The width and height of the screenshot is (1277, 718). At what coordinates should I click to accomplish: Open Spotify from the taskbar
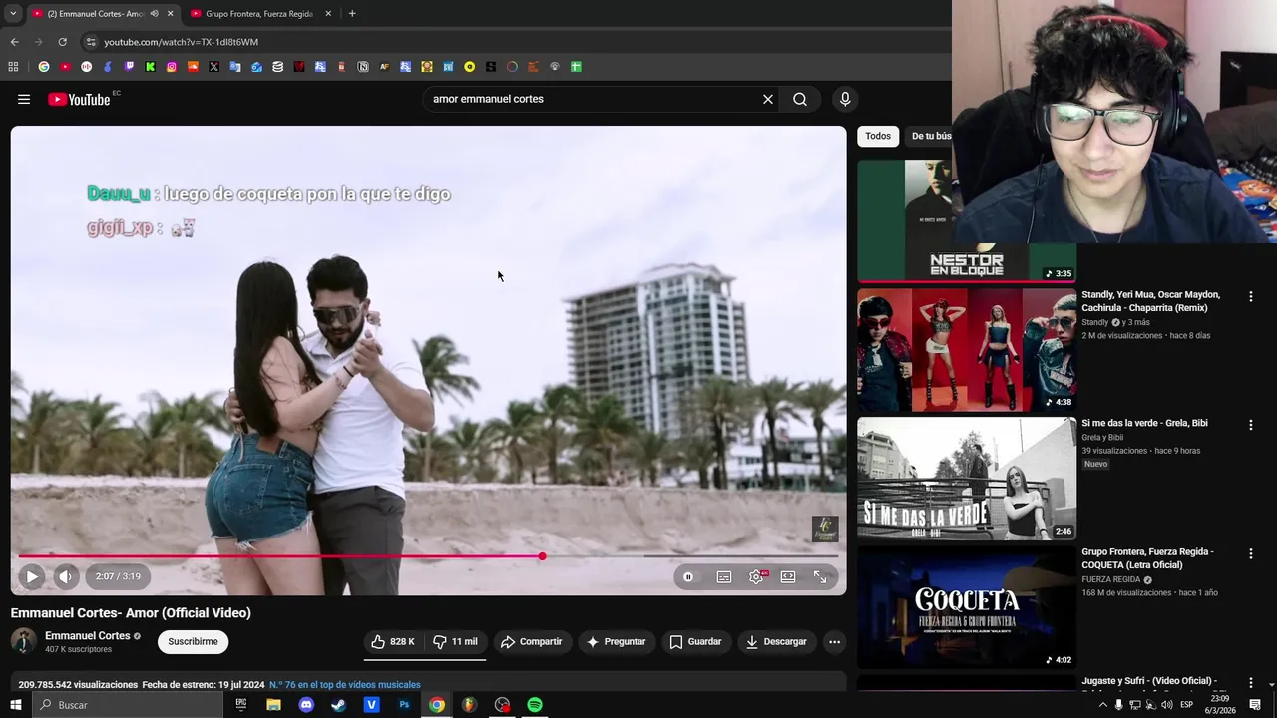coord(535,705)
